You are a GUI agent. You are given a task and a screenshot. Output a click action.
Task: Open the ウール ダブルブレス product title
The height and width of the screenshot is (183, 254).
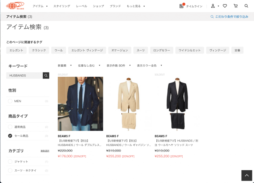pos(79,143)
